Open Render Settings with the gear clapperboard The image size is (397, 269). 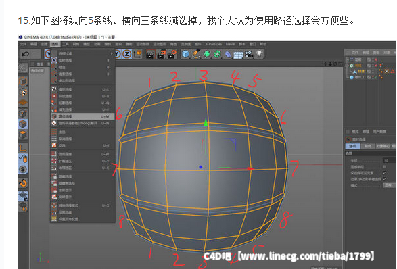click(x=172, y=54)
